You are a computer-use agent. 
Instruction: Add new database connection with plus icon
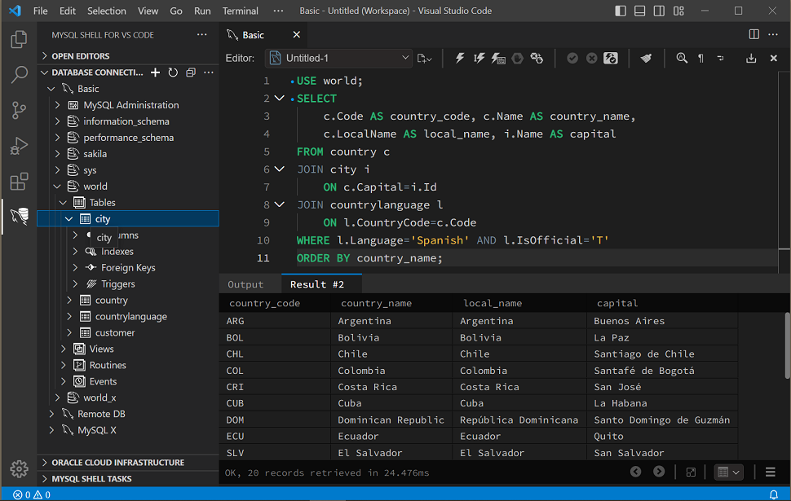coord(155,73)
